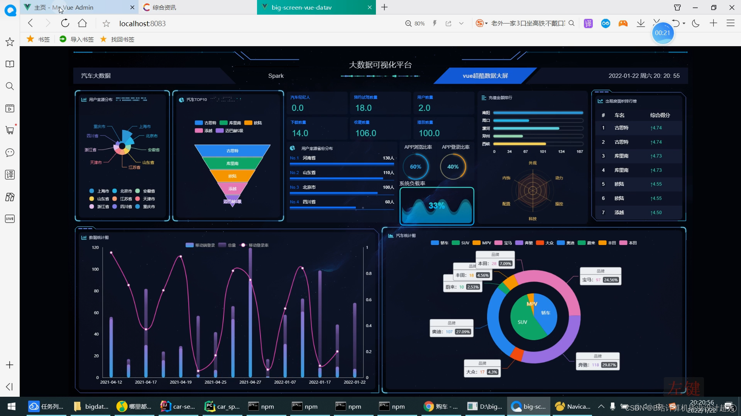Bookmark page with the star icon
The image size is (741, 416).
coord(106,24)
